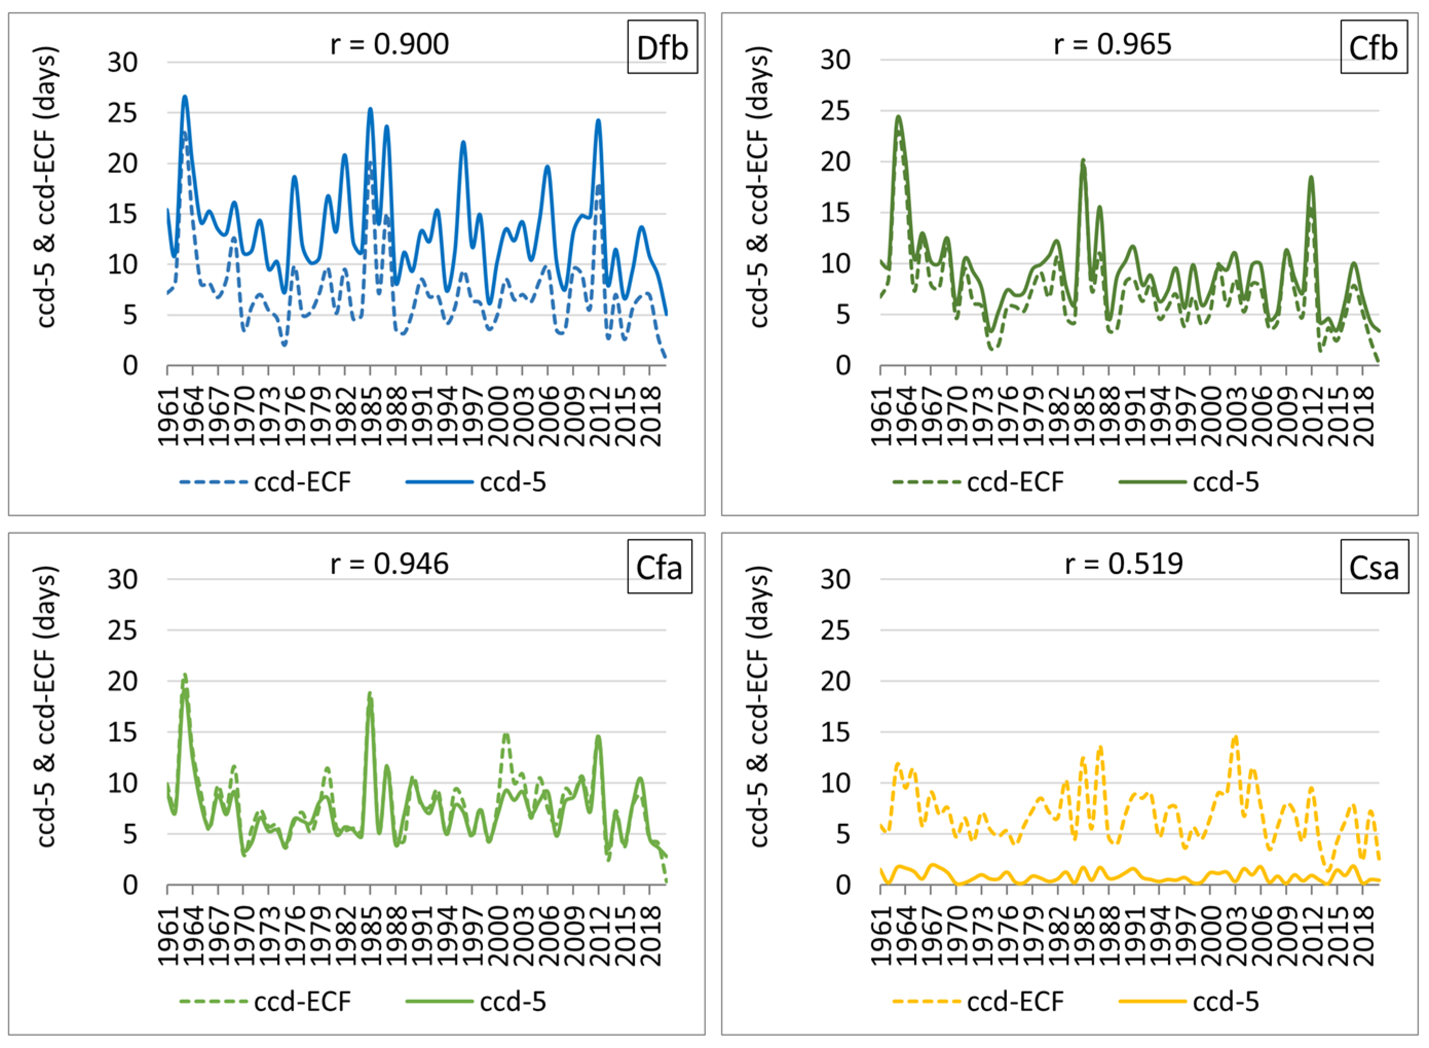Viewport: 1429px width, 1048px height.
Task: Click y-axis value 20 in Cfa chart
Action: pos(122,681)
